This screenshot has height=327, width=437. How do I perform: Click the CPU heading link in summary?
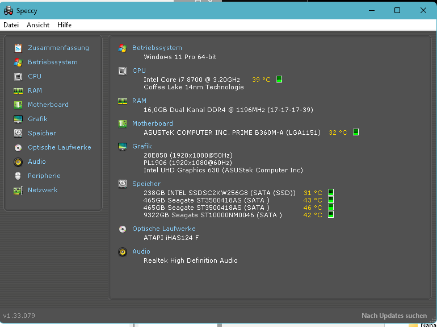(139, 71)
